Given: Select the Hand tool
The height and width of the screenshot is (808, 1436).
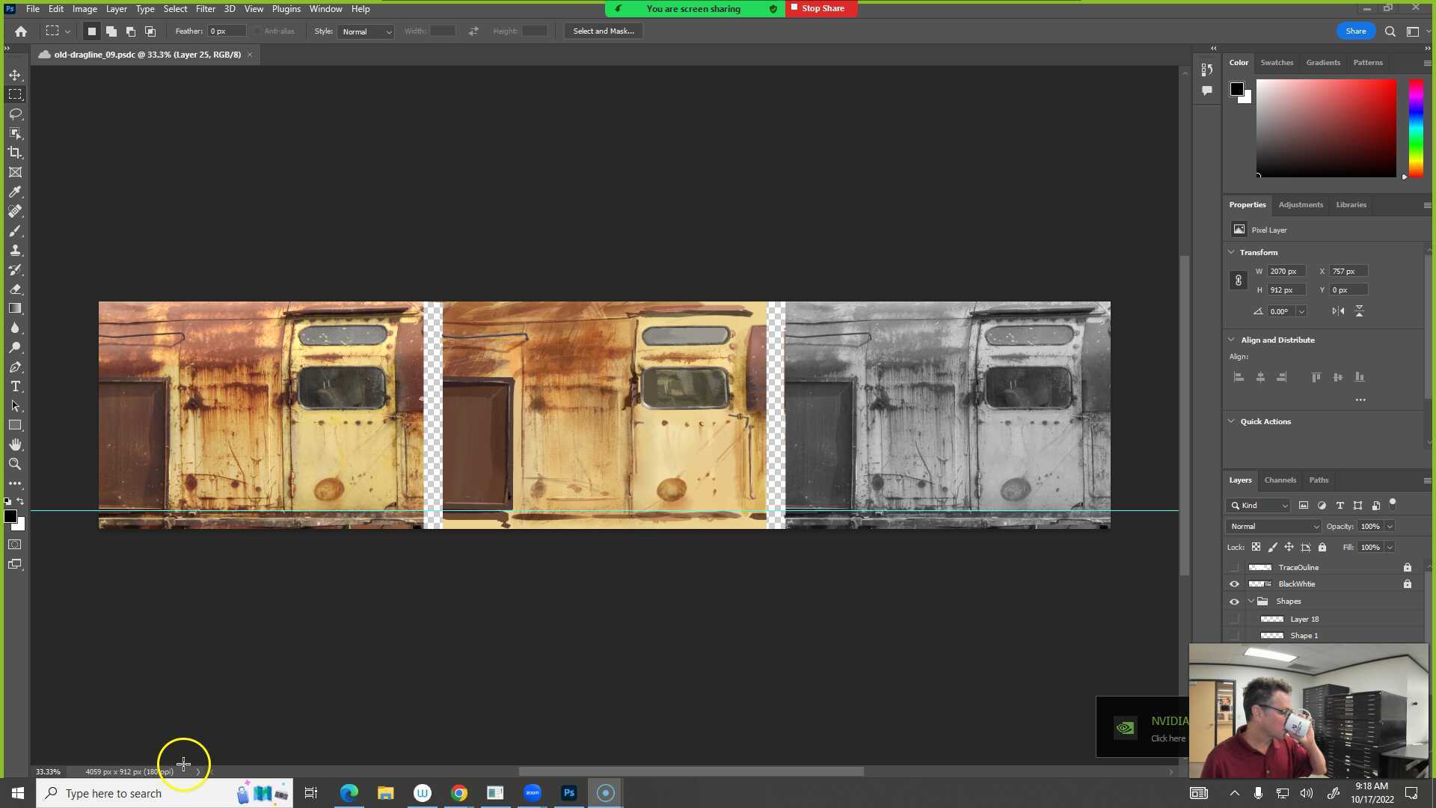Looking at the screenshot, I should (15, 444).
